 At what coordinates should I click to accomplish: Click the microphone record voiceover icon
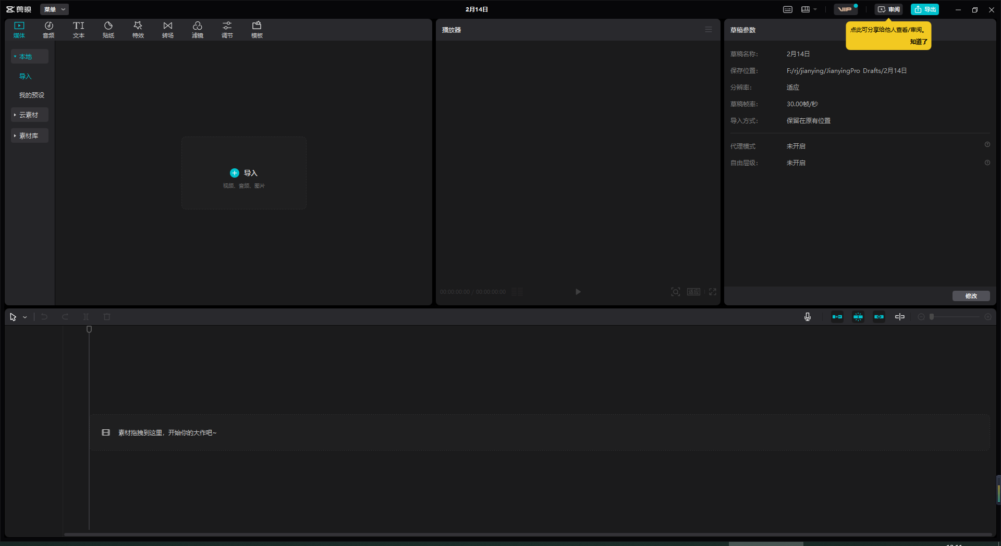[x=808, y=317]
